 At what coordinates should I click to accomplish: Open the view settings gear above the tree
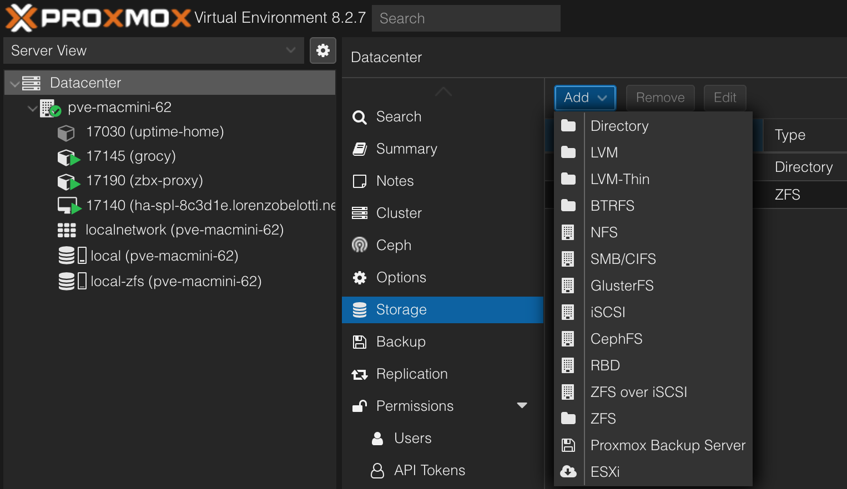322,50
